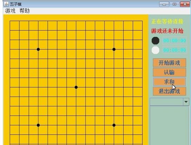Open the 帮助 menu
This screenshot has height=145, width=191.
[x=25, y=11]
